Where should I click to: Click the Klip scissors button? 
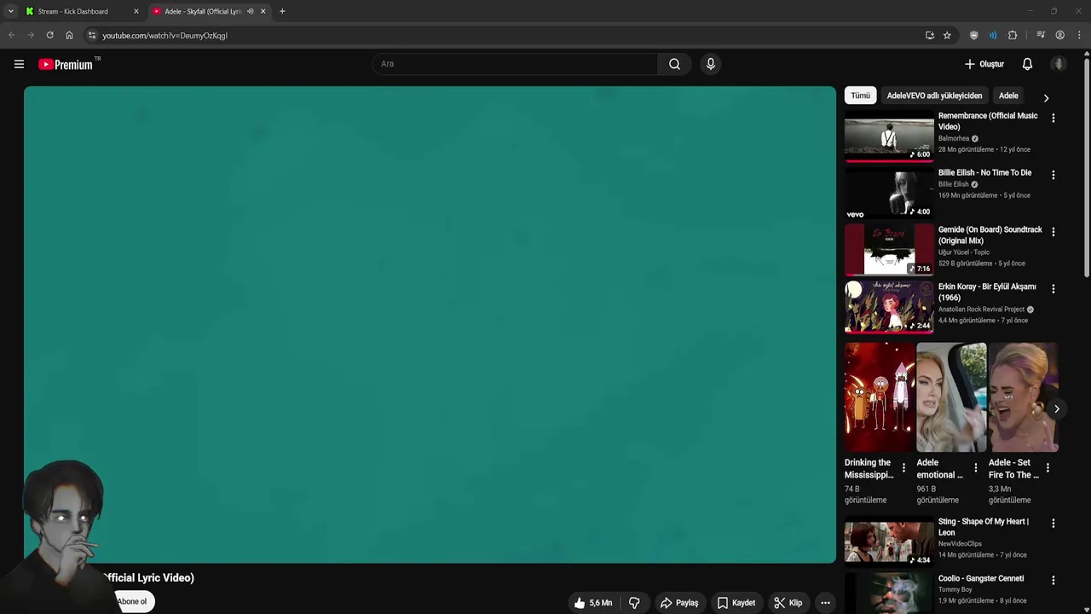click(788, 603)
